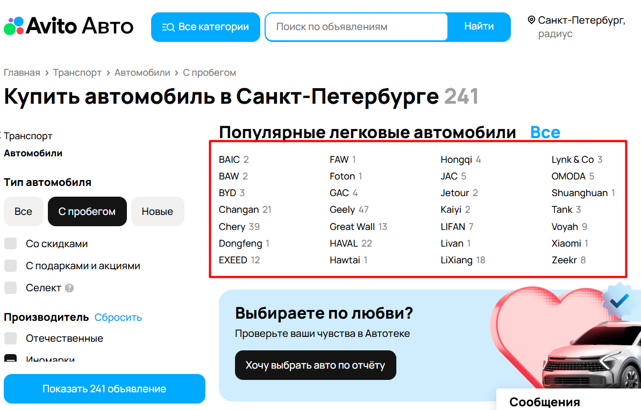Go to the Автомобили breadcrumb link
Screen dimensions: 641x410
pos(143,73)
